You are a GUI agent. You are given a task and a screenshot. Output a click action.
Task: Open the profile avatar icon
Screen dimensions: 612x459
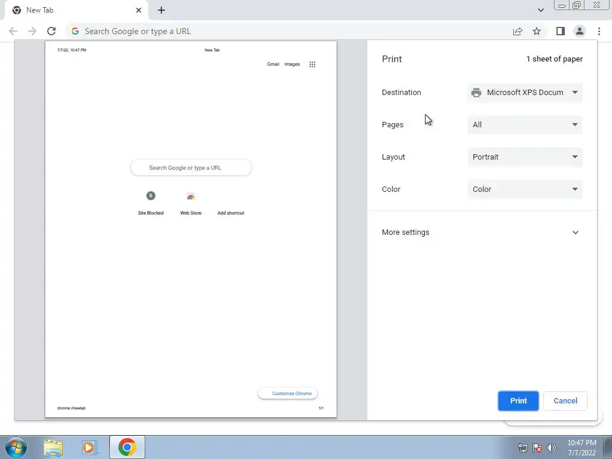pyautogui.click(x=580, y=31)
